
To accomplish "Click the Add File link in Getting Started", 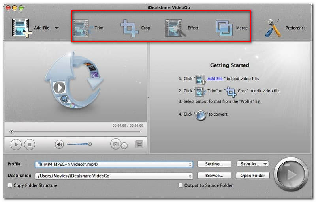I will (x=215, y=79).
